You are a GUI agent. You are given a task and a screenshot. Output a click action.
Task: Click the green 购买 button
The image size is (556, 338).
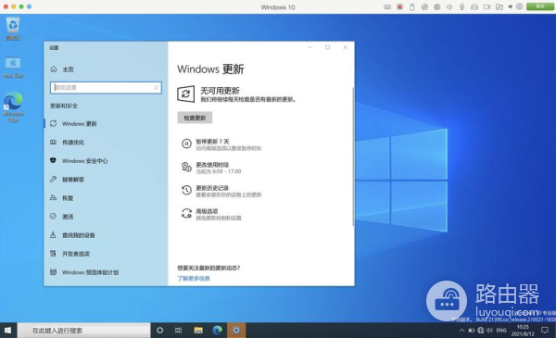(539, 6)
